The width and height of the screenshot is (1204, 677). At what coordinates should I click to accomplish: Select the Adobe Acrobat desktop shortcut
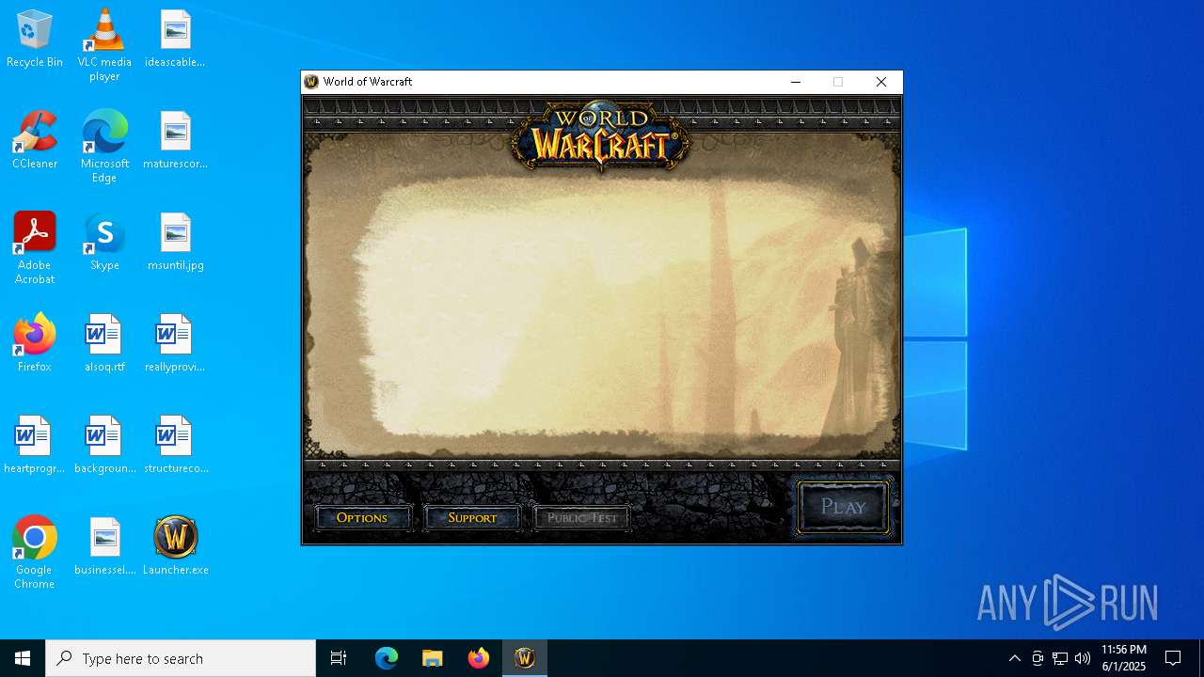coord(35,248)
